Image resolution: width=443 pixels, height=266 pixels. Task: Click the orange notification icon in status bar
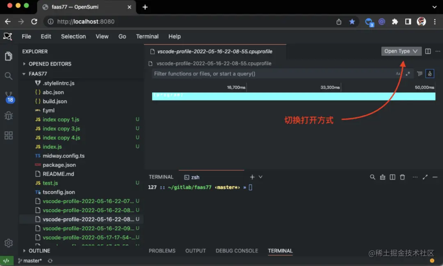432,261
